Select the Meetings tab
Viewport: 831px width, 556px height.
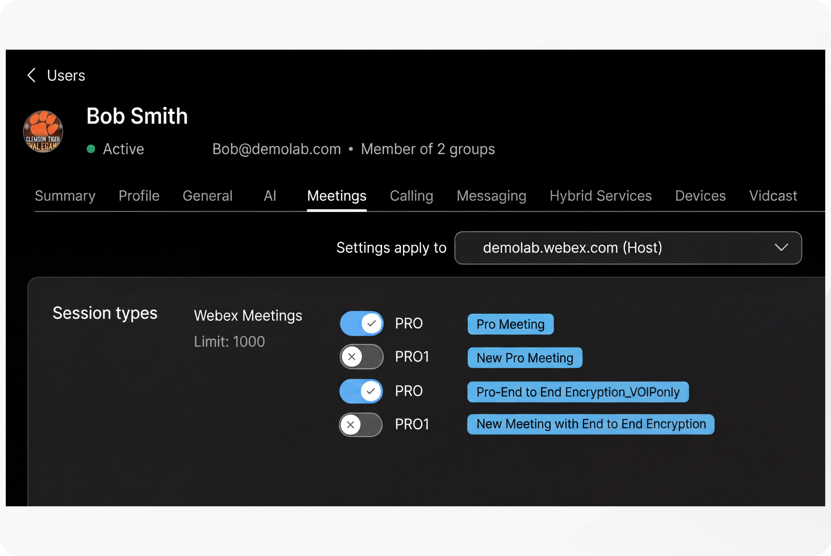[337, 196]
